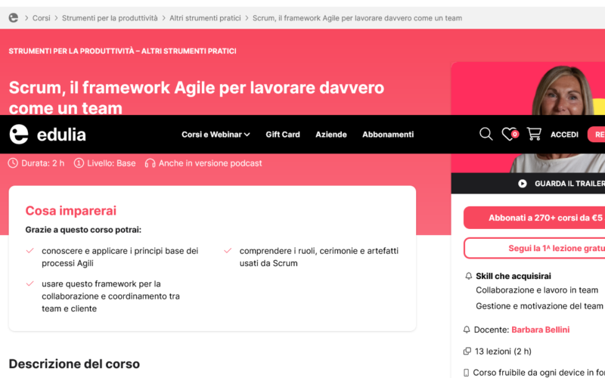Open the wishlist heart icon
Viewport: 605px width, 378px height.
click(x=508, y=135)
